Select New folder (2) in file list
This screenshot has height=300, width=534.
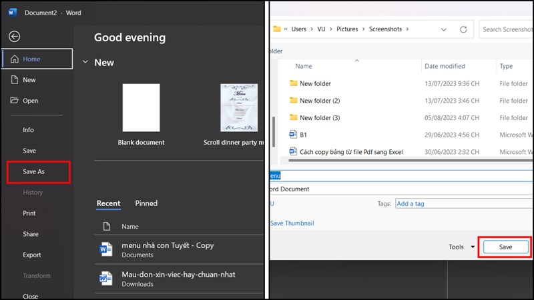320,101
